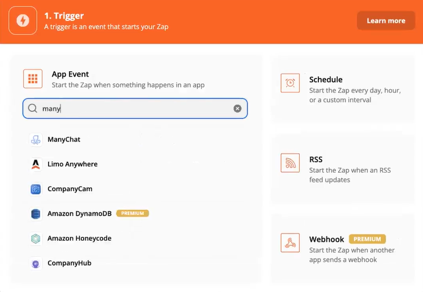This screenshot has width=423, height=292.
Task: Click the '1. Trigger' header title
Action: (x=64, y=16)
